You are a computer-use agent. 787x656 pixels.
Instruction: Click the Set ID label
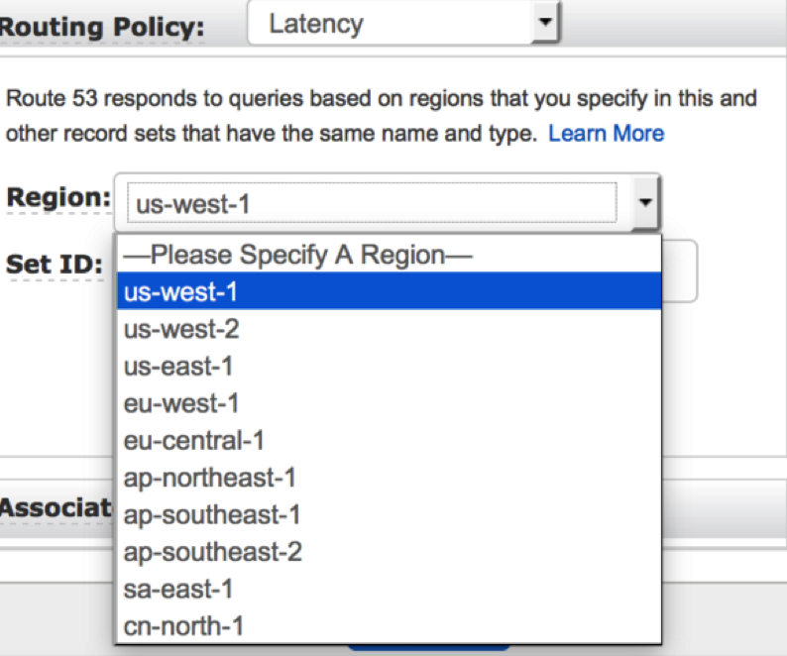pos(55,264)
